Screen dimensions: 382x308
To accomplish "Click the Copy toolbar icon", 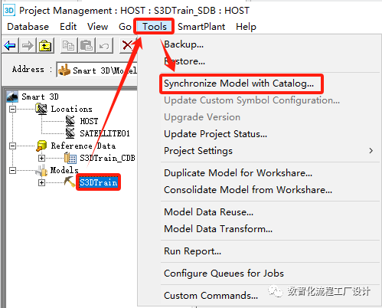I will coord(68,46).
